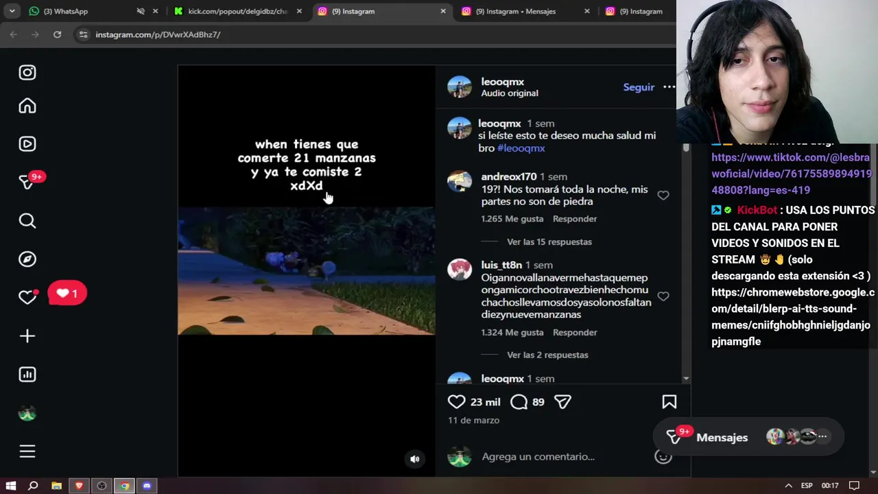The height and width of the screenshot is (494, 878).
Task: Share post with paper plane icon
Action: click(562, 401)
